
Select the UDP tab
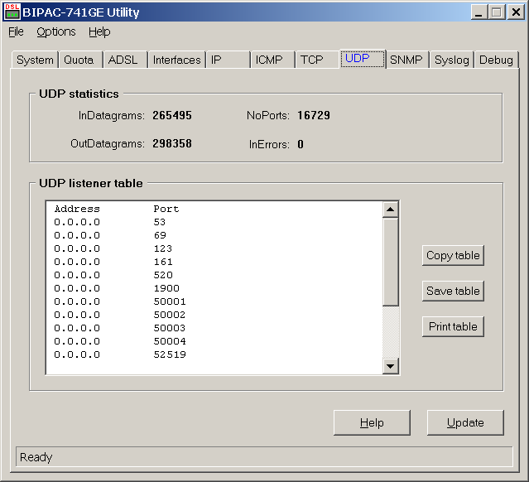363,59
